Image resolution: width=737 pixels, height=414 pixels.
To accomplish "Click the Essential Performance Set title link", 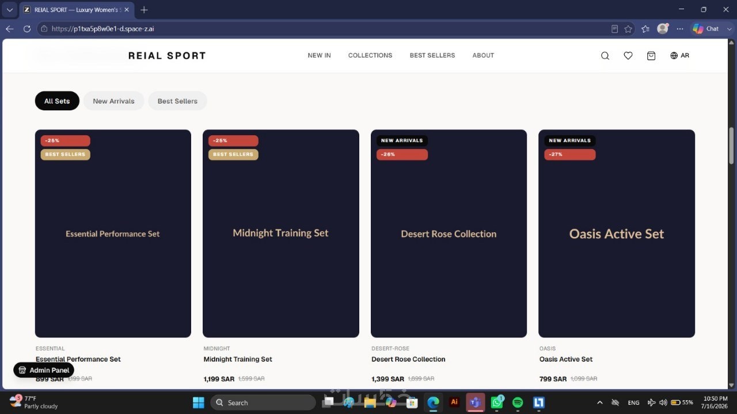I will [78, 359].
